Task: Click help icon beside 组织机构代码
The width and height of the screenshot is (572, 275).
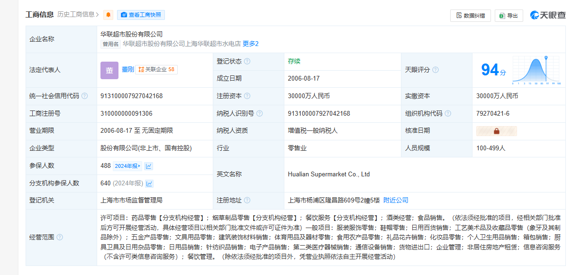Action: [448, 113]
